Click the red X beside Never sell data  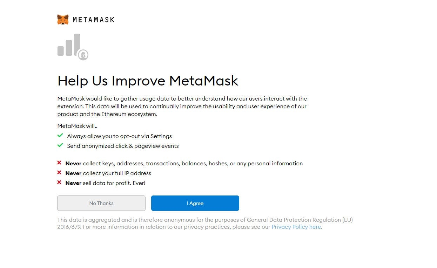click(x=59, y=183)
